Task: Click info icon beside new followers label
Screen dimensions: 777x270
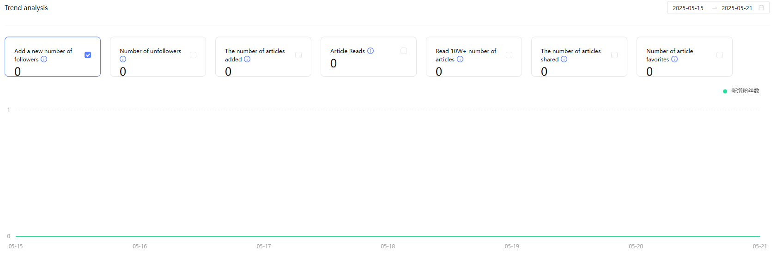Action: [44, 59]
